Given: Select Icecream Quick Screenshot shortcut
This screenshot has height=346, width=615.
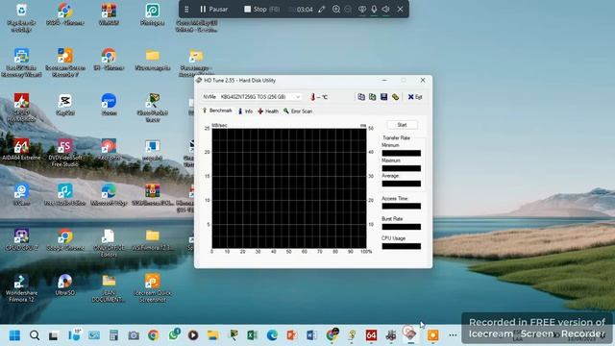Looking at the screenshot, I should point(152,287).
